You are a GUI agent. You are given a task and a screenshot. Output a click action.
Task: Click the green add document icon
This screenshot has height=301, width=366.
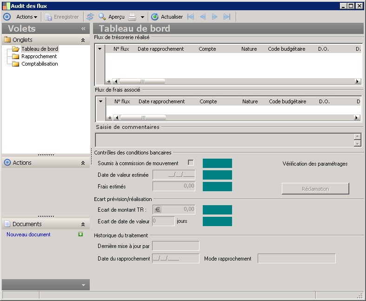point(80,234)
